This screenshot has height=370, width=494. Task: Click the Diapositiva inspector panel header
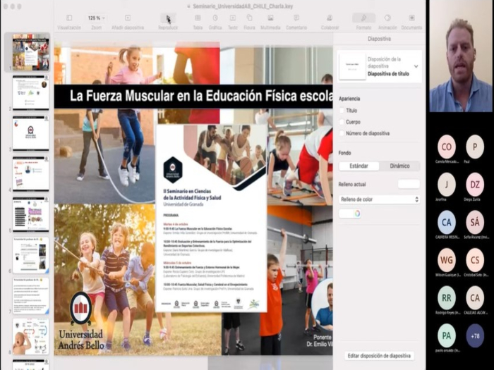coord(379,39)
